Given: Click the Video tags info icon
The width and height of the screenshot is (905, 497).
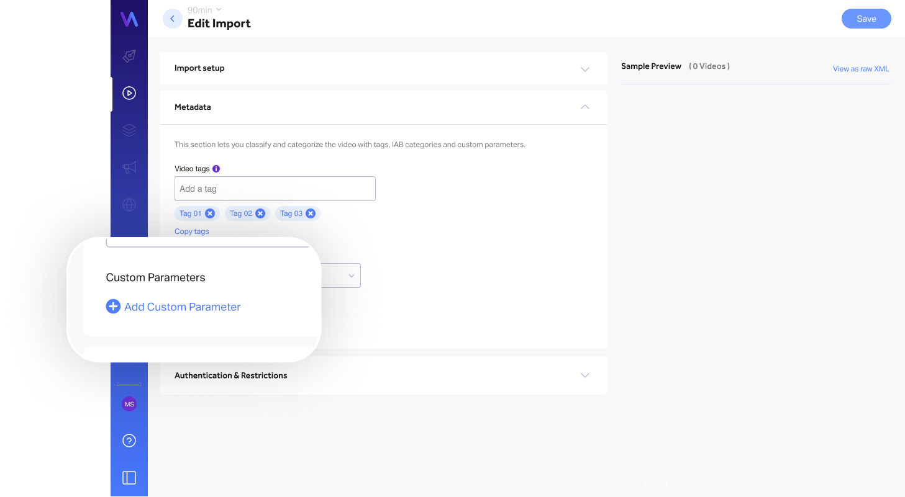Looking at the screenshot, I should (x=216, y=169).
